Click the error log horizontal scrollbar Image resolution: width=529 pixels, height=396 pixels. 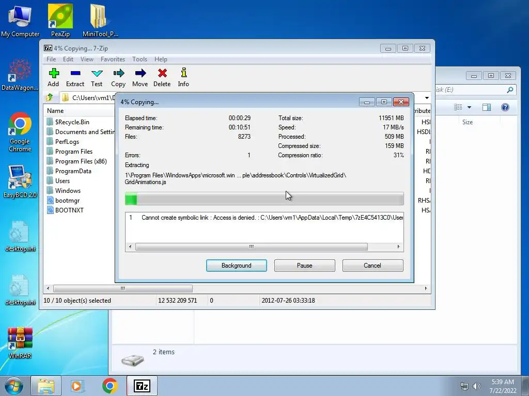(252, 247)
